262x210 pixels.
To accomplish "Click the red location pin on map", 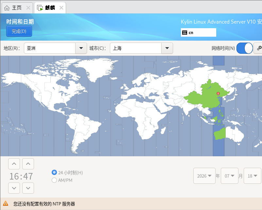I will coord(218,94).
